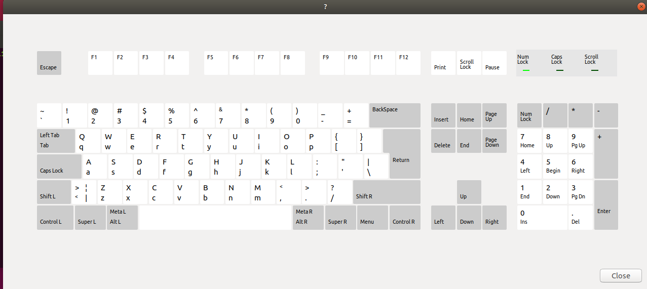
Task: Select the F5 key
Action: point(216,63)
